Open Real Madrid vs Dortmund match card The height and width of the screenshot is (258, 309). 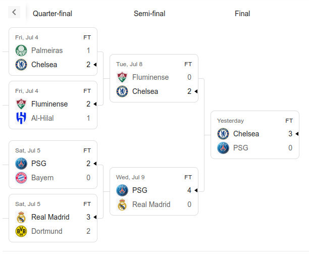click(x=53, y=218)
